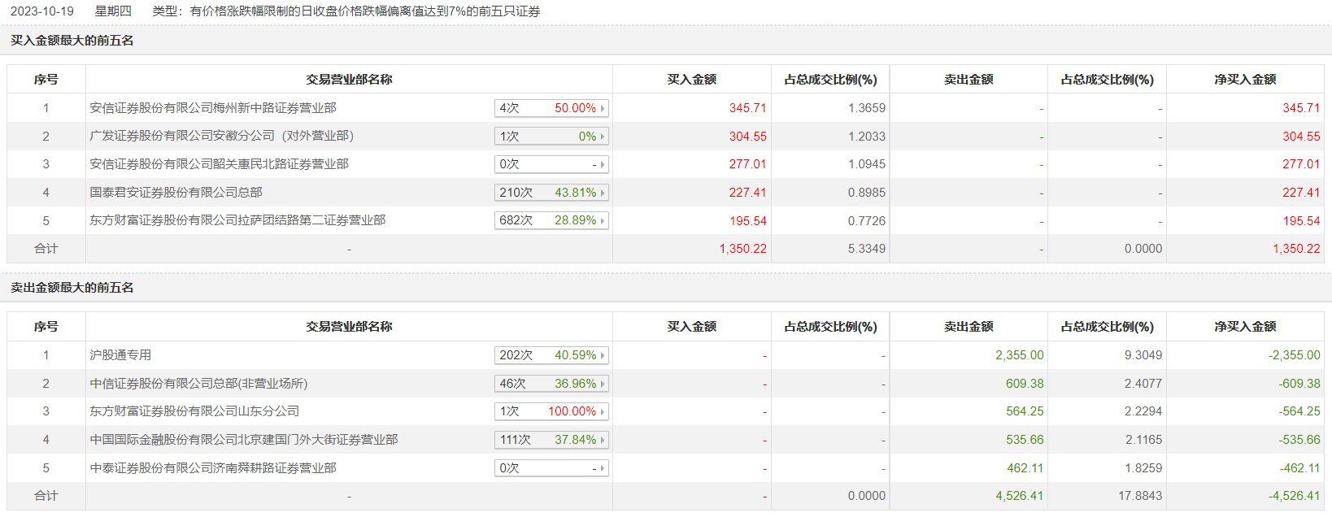Click the net total -4,526.41

(1295, 496)
